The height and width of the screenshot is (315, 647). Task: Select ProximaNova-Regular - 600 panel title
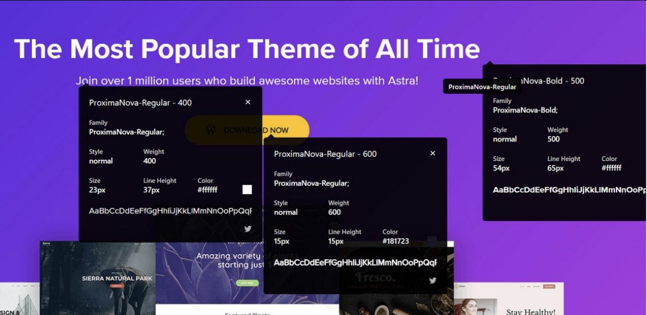click(x=325, y=154)
